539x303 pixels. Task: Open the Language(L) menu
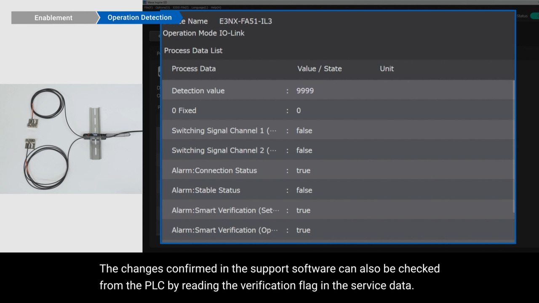pos(200,8)
